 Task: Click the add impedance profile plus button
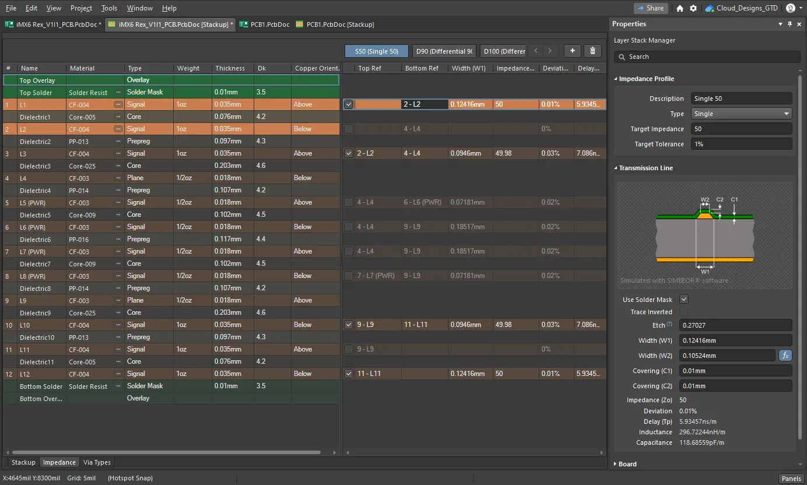[572, 51]
